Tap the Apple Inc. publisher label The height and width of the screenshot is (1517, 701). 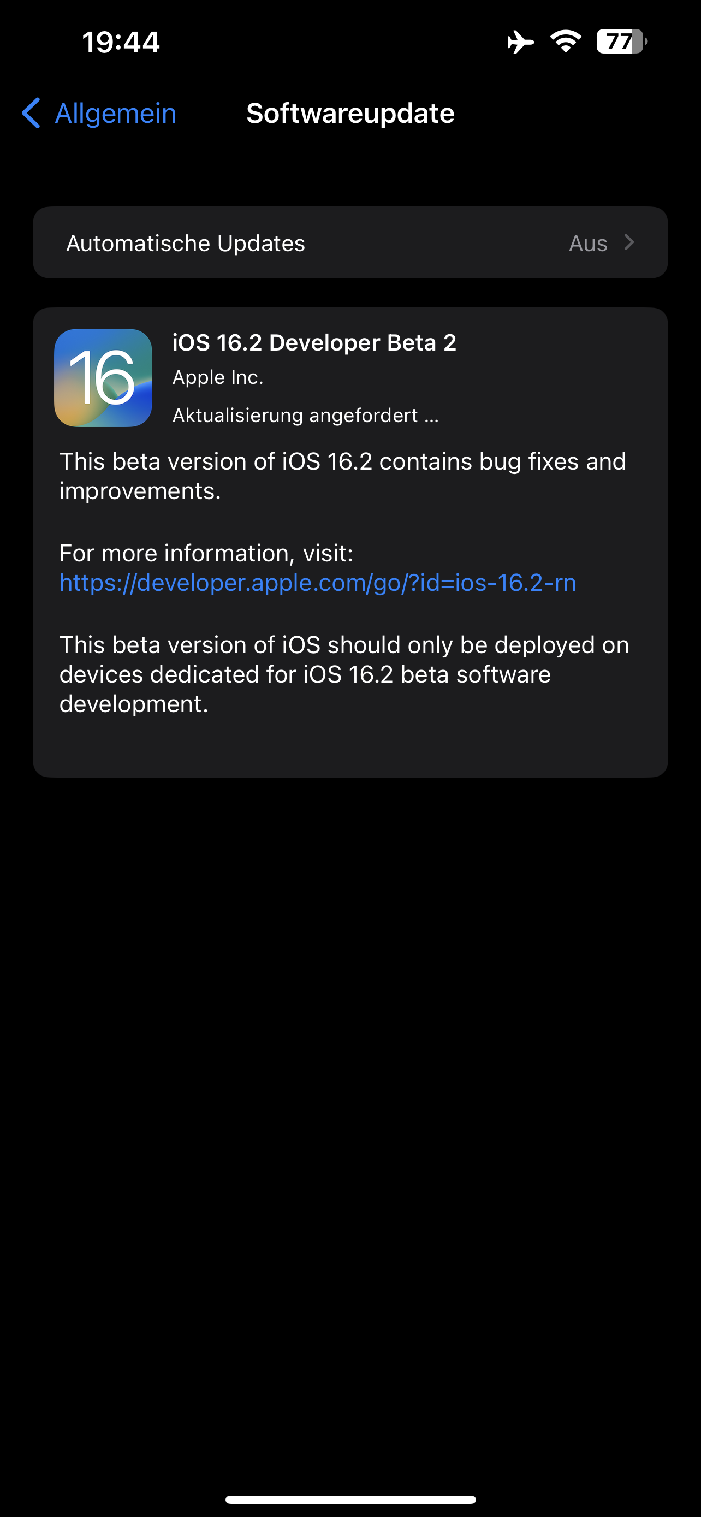coord(218,377)
